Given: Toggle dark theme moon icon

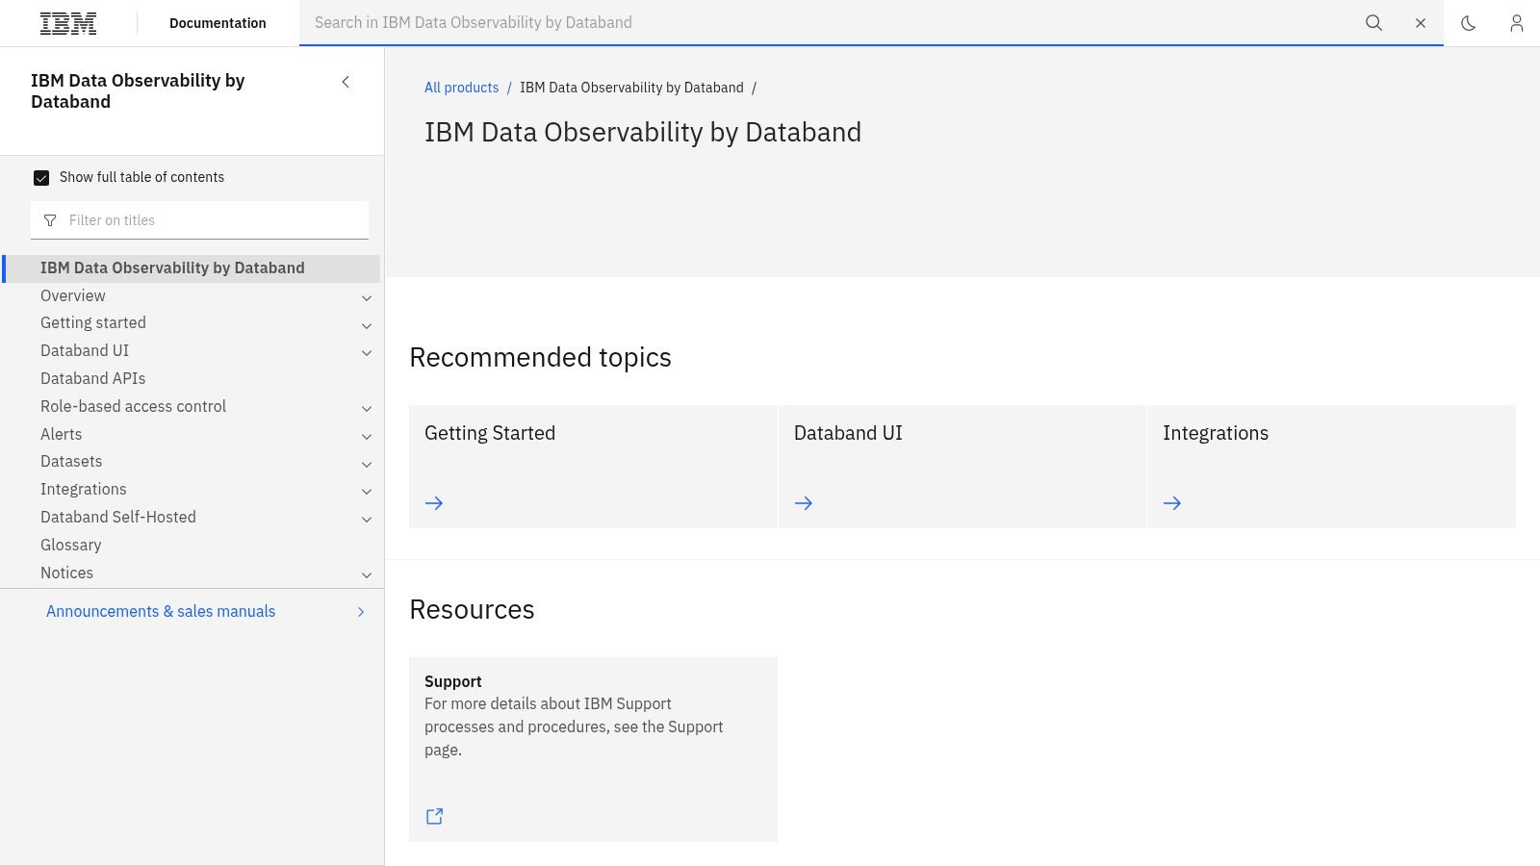Looking at the screenshot, I should (1469, 23).
